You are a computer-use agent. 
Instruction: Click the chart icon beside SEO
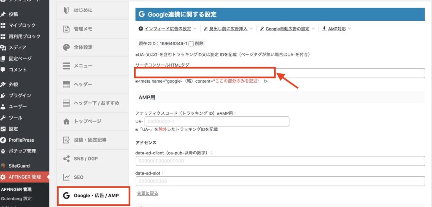(x=66, y=177)
